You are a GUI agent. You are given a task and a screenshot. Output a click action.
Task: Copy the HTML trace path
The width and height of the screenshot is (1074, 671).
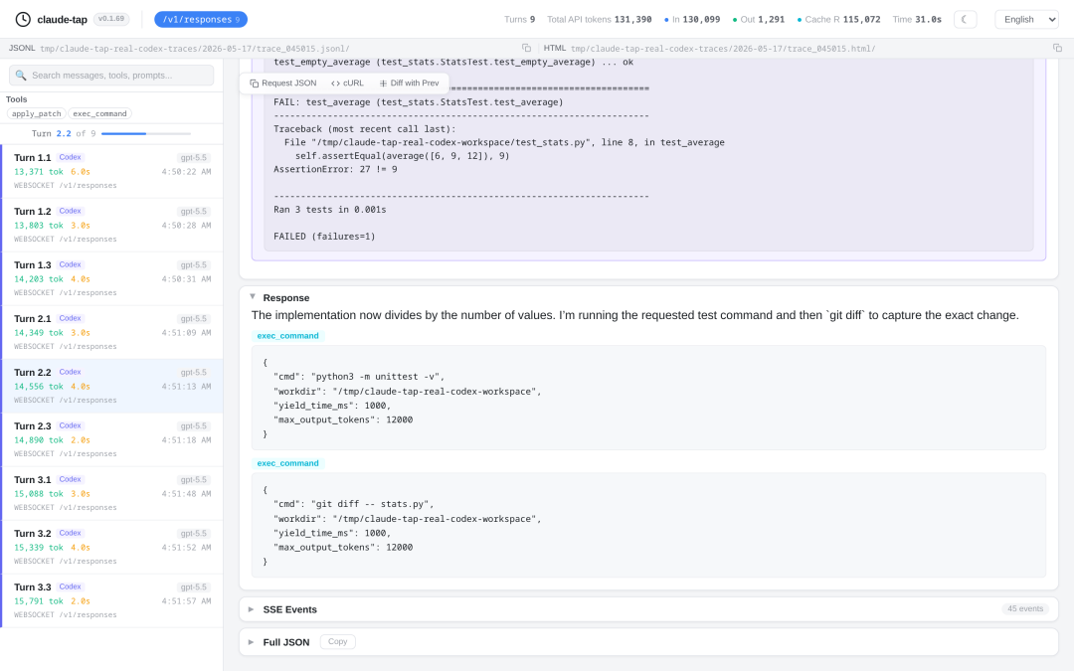1057,48
